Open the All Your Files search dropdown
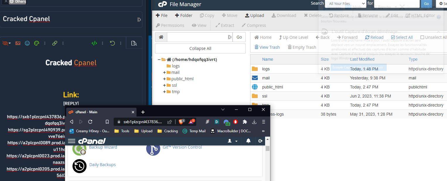The image size is (447, 181). click(x=346, y=4)
